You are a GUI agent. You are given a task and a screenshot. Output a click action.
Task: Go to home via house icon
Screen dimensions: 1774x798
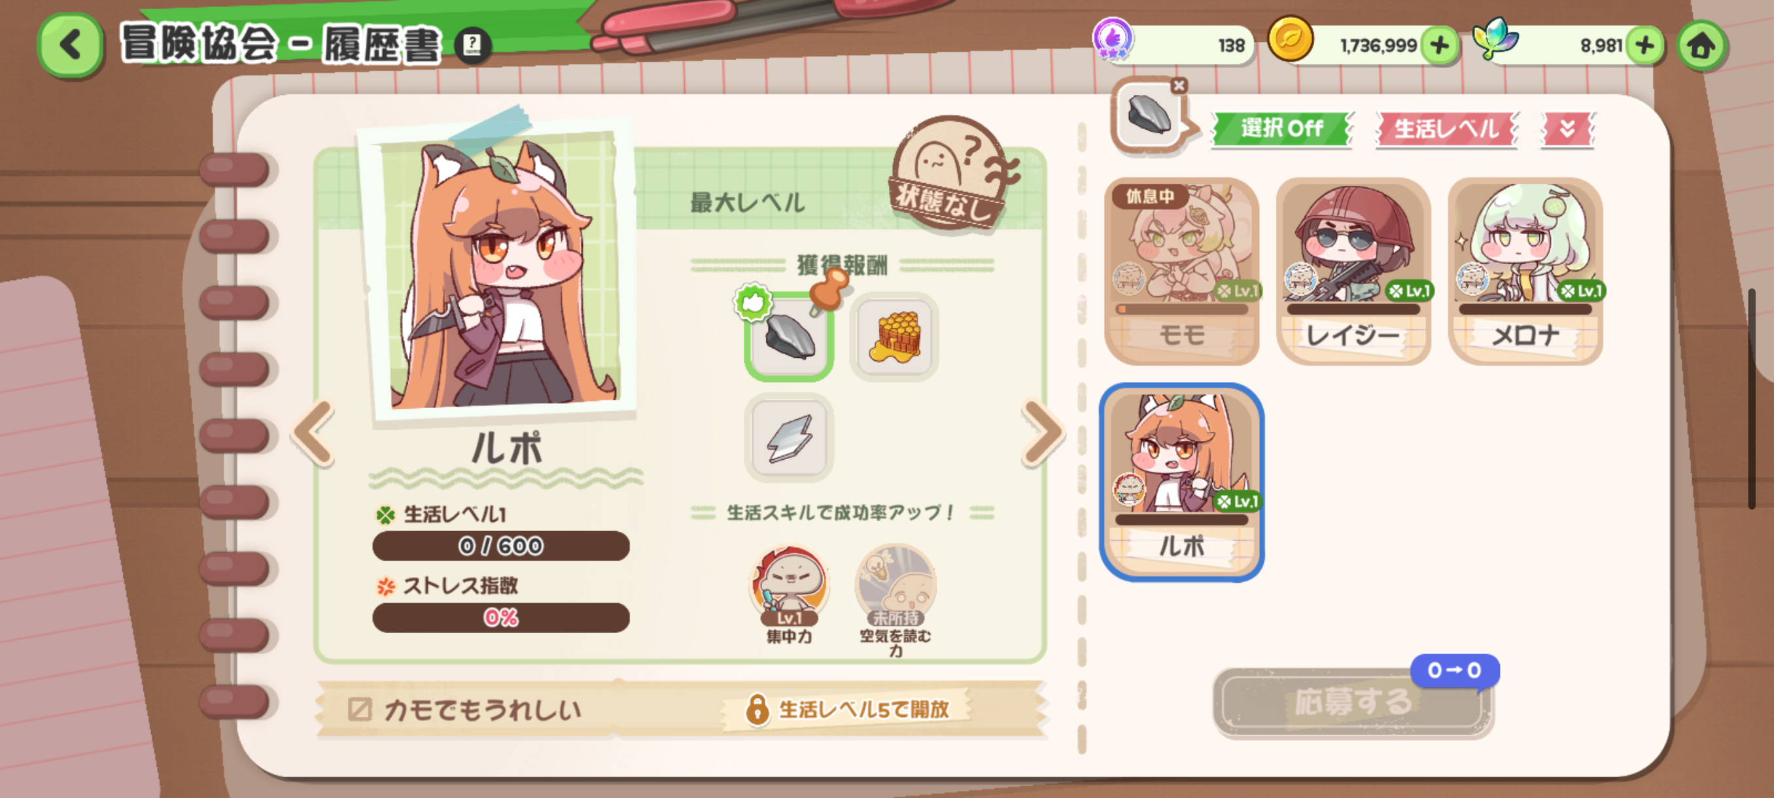point(1701,45)
